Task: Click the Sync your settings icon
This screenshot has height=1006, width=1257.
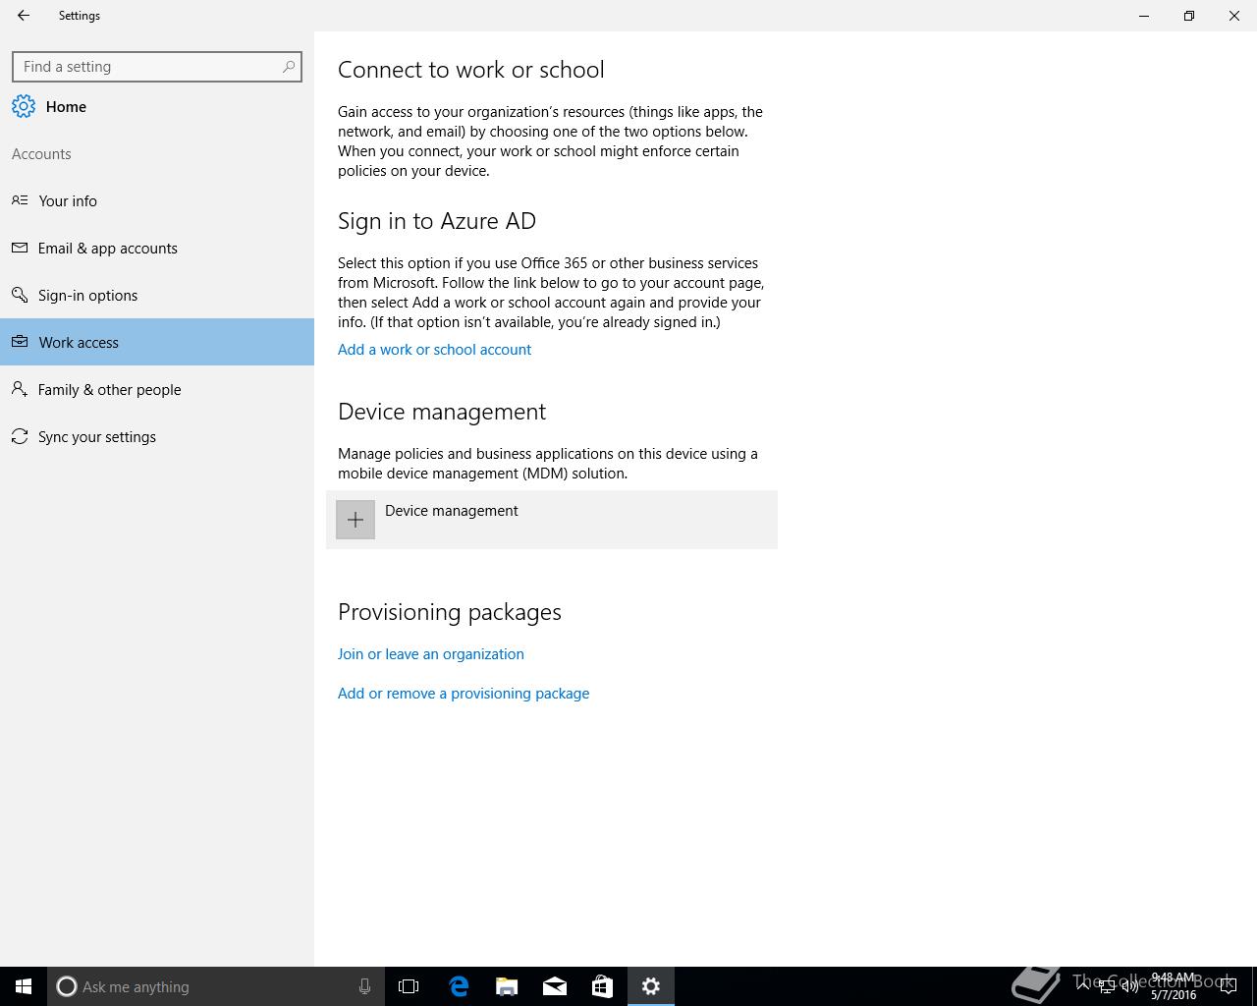Action: [20, 436]
